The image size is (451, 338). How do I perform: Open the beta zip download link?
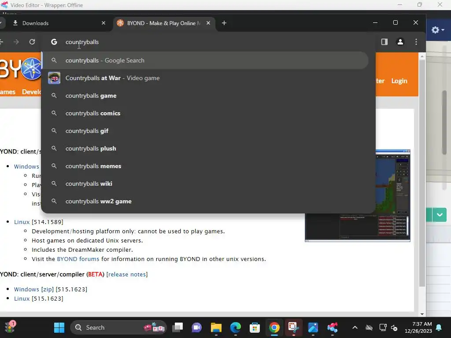48,289
